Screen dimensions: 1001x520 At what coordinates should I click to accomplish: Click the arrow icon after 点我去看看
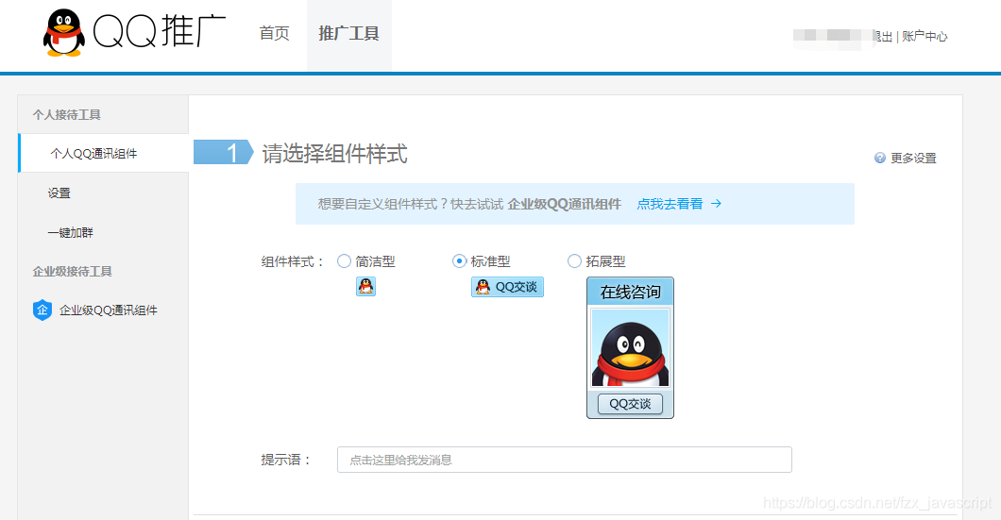[x=716, y=204]
